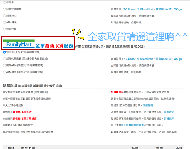
Task: Choose the ATM轉帳 radio without the 3小時 note
Action: (x=4, y=23)
